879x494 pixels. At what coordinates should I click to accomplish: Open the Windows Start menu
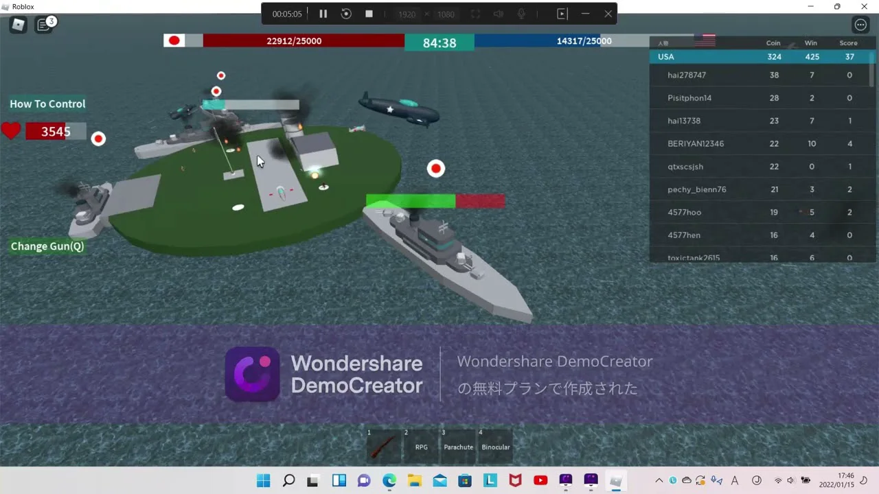tap(264, 480)
